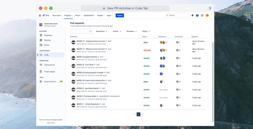The height and width of the screenshot is (129, 253).
Task: Click reviewer avatar on WOOD-7 chisel sharpened
Action: tap(161, 105)
